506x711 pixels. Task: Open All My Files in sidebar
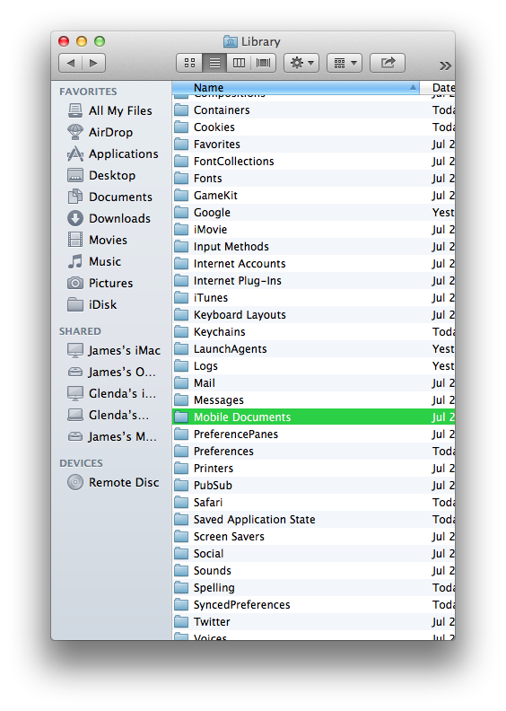click(x=109, y=110)
